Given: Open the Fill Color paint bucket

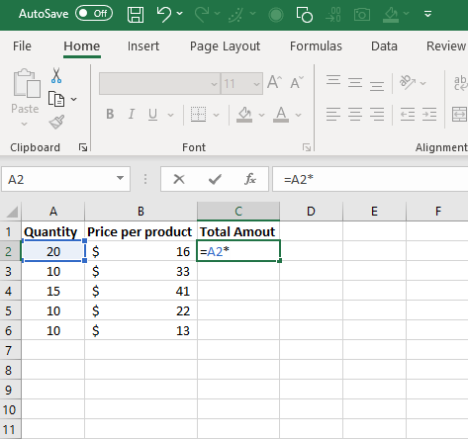Looking at the screenshot, I should 244,115.
